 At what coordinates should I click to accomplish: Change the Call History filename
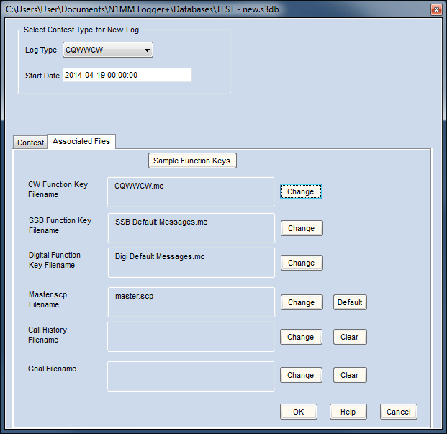coord(301,337)
